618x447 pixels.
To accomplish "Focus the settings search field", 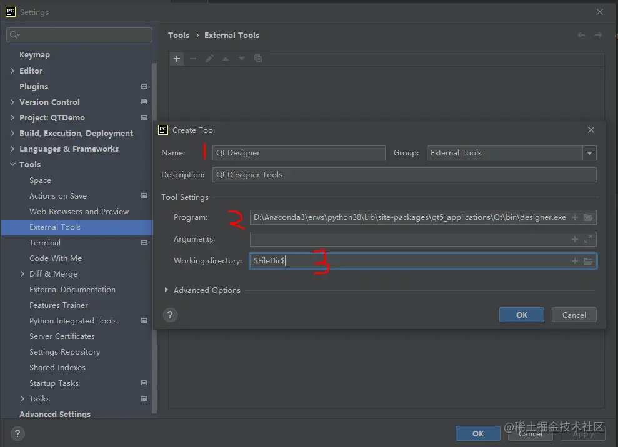I will pyautogui.click(x=79, y=35).
